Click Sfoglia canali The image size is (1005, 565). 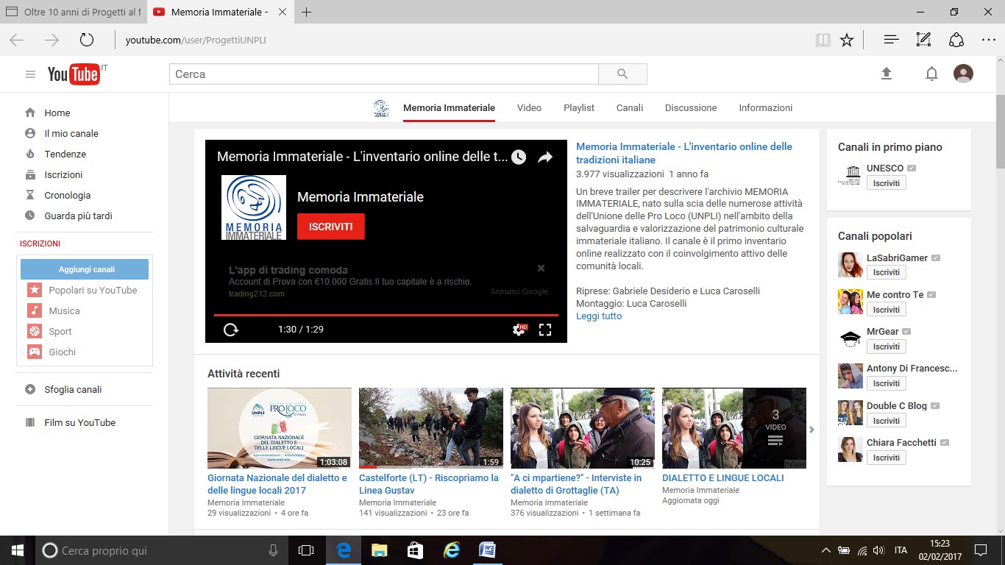tap(73, 390)
